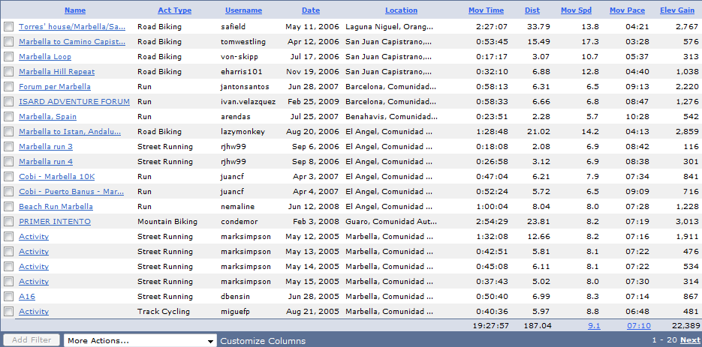Sort the table by Date column
This screenshot has height=347, width=702.
click(311, 10)
